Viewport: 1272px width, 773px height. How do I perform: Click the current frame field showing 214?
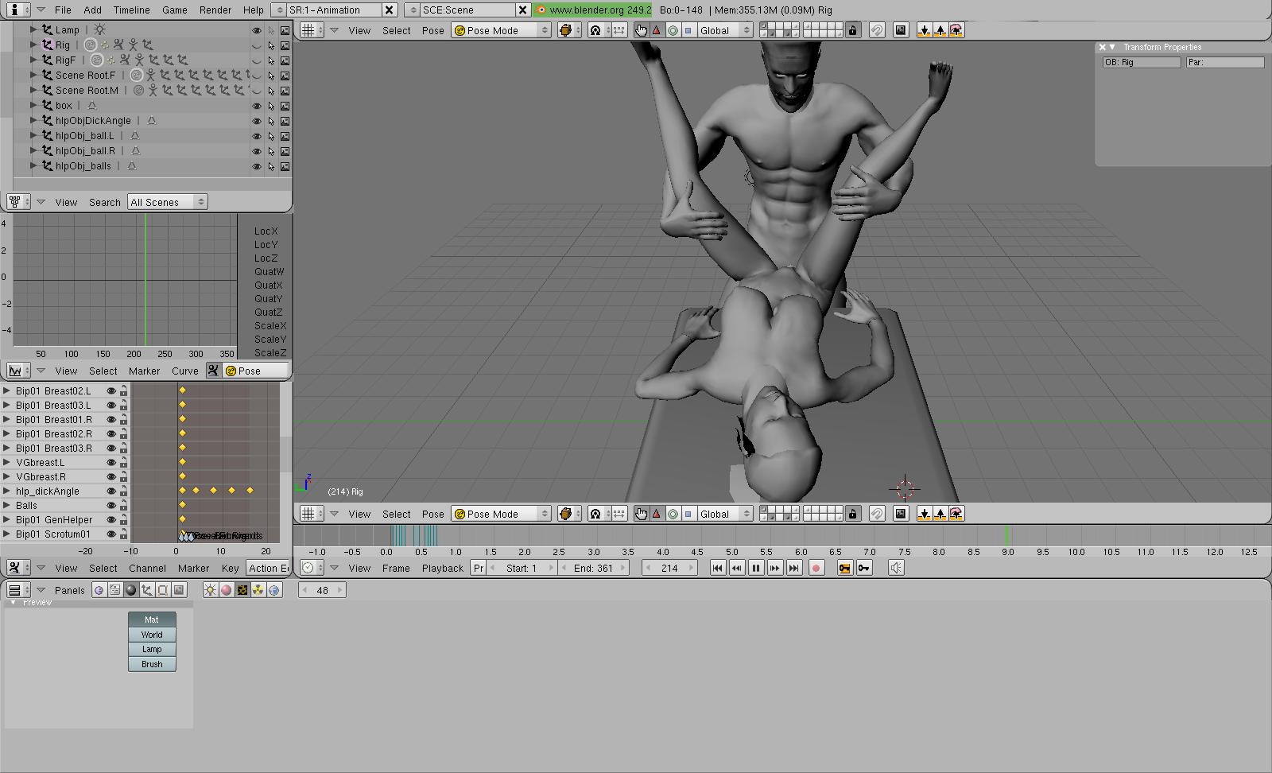coord(669,568)
